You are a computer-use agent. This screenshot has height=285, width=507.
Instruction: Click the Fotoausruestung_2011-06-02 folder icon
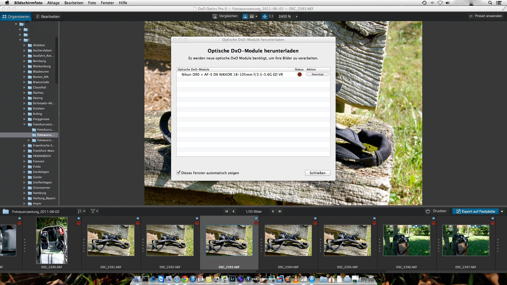click(6, 211)
